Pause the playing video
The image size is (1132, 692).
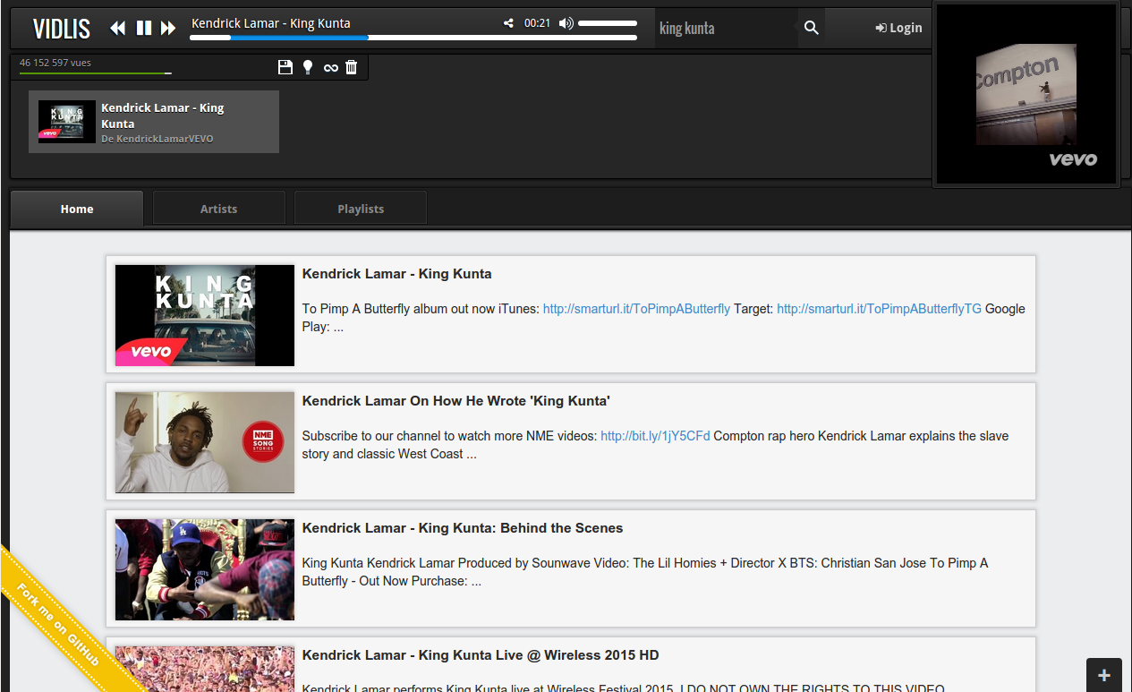(144, 28)
